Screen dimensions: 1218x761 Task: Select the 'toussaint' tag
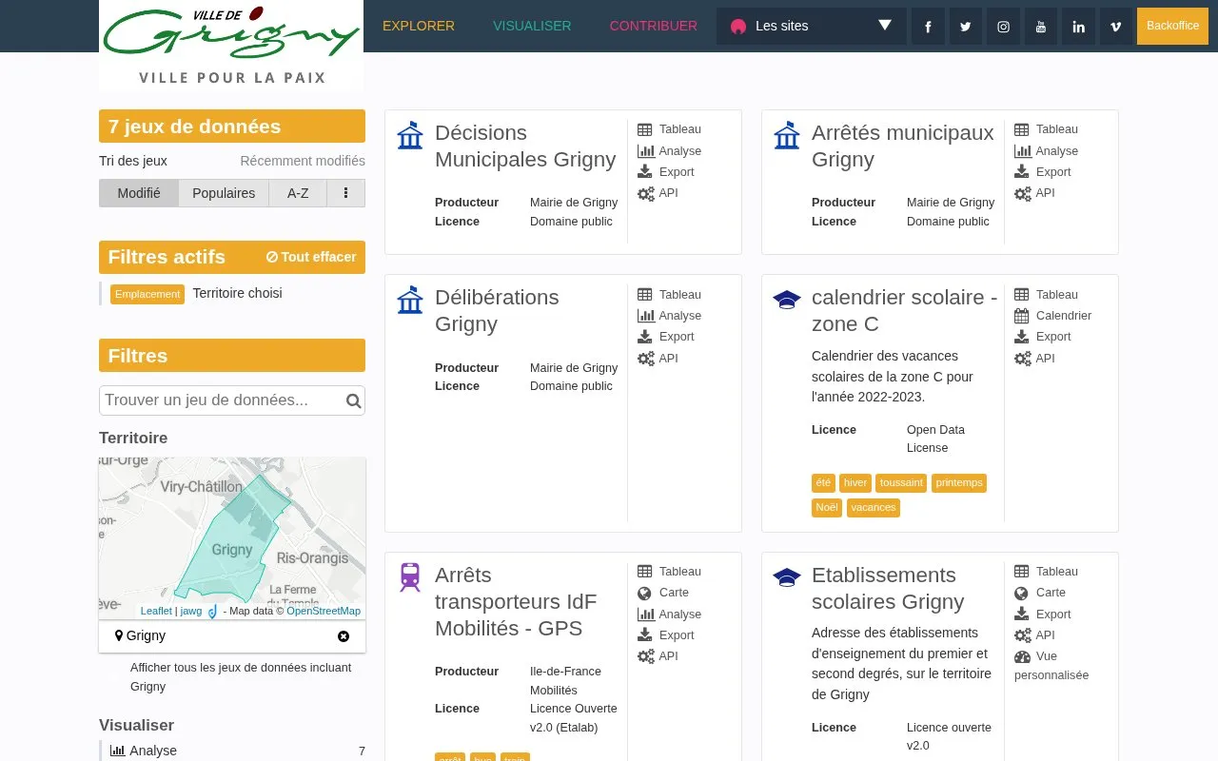[901, 483]
